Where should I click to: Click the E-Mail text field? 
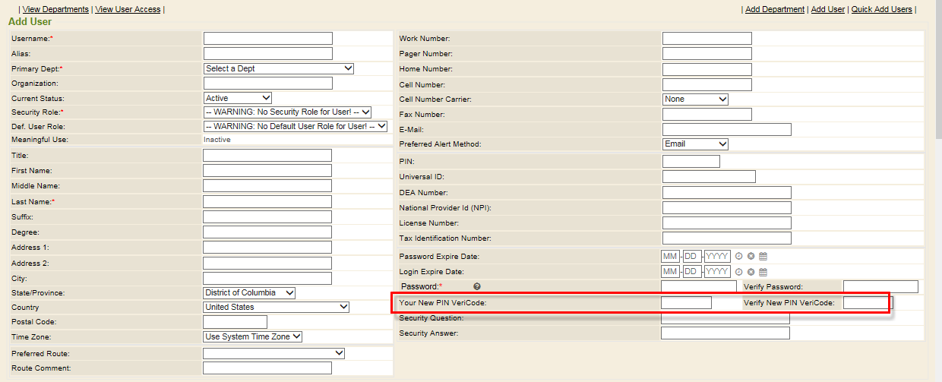[x=726, y=129]
